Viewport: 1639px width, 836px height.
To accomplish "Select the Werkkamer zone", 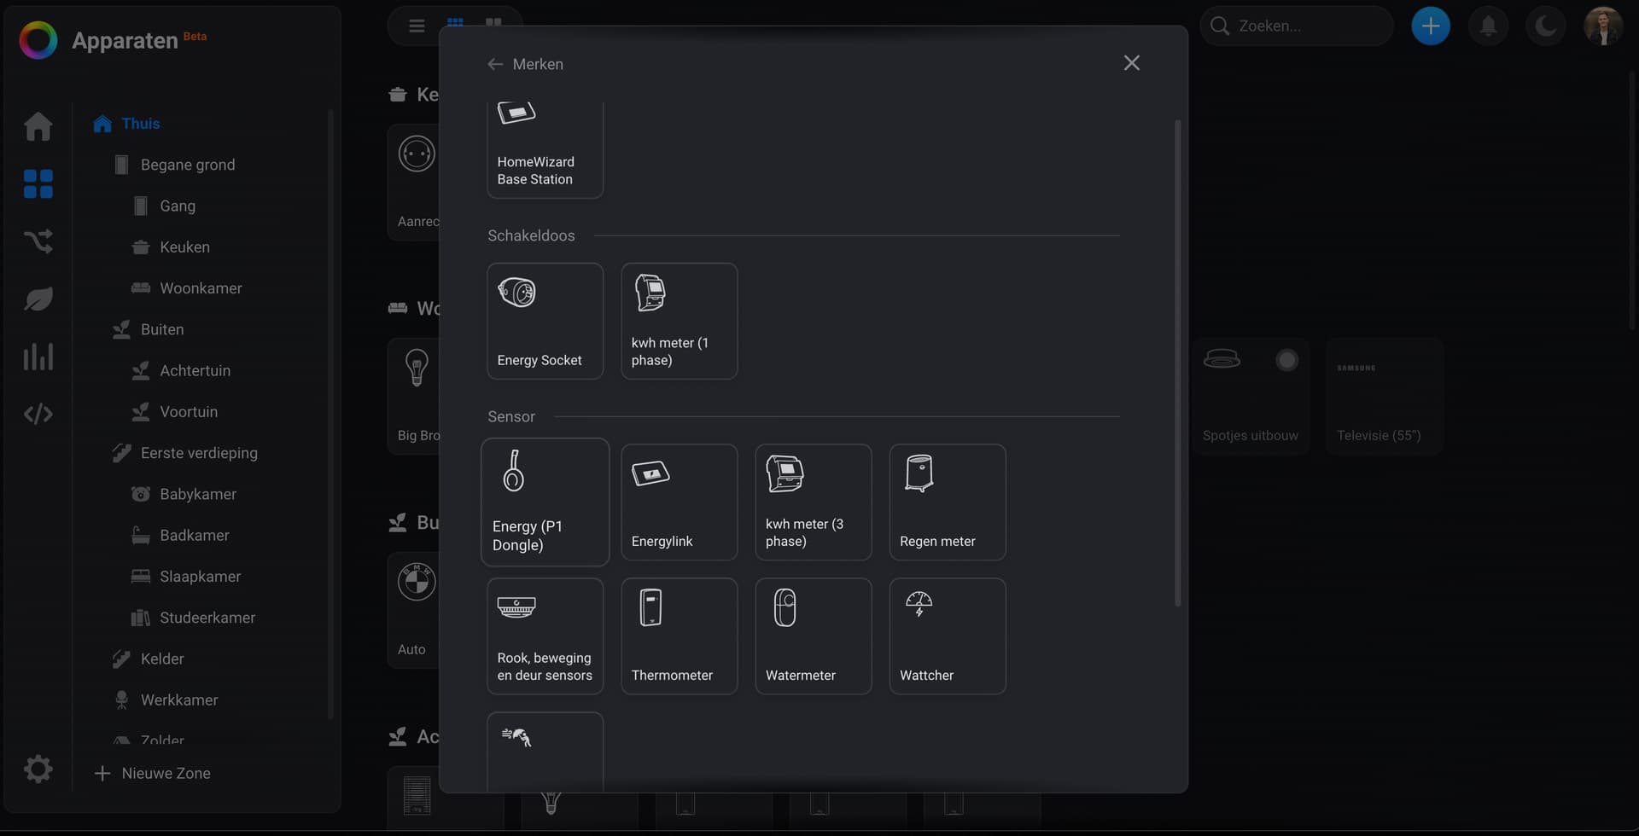I will pos(166,700).
